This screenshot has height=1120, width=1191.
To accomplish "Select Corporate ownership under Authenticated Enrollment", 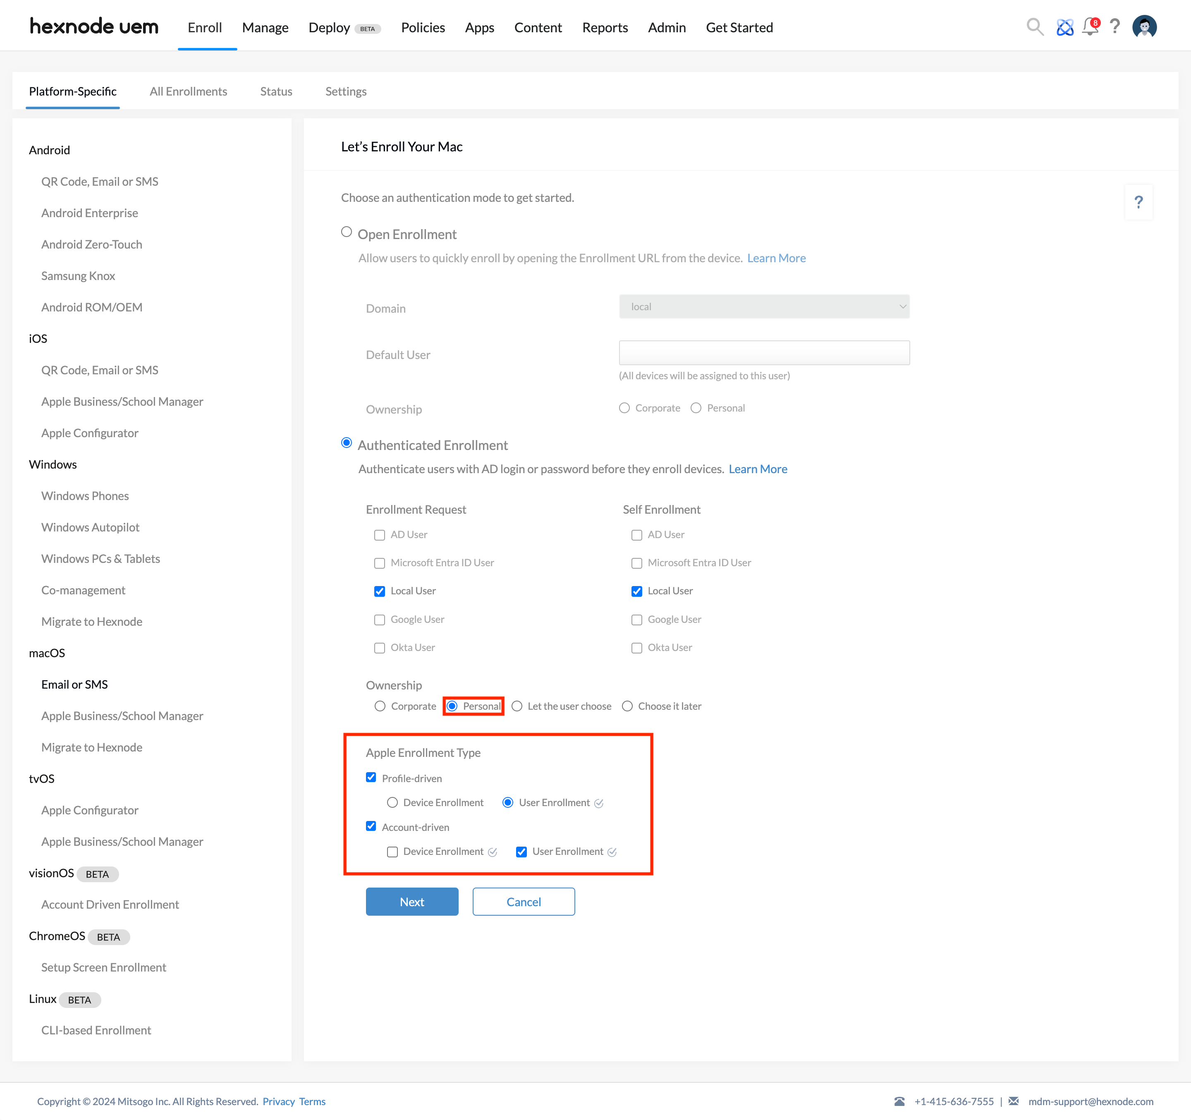I will [x=380, y=706].
